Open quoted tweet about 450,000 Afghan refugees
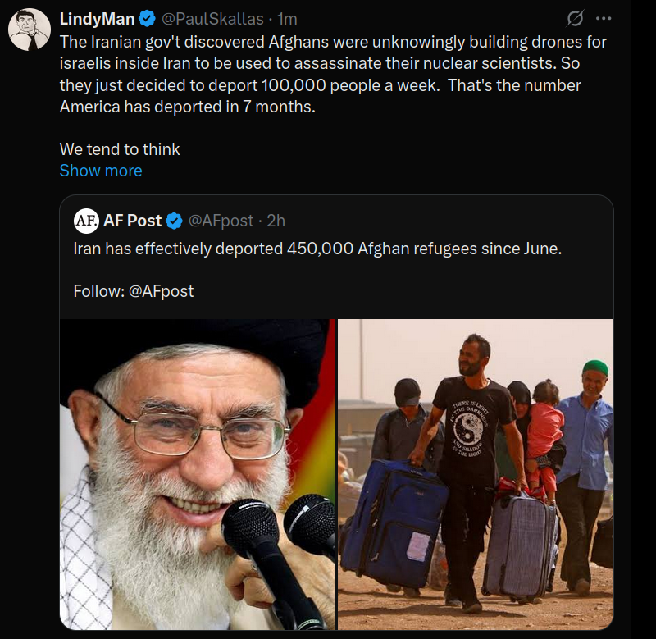This screenshot has width=656, height=639. pos(317,249)
